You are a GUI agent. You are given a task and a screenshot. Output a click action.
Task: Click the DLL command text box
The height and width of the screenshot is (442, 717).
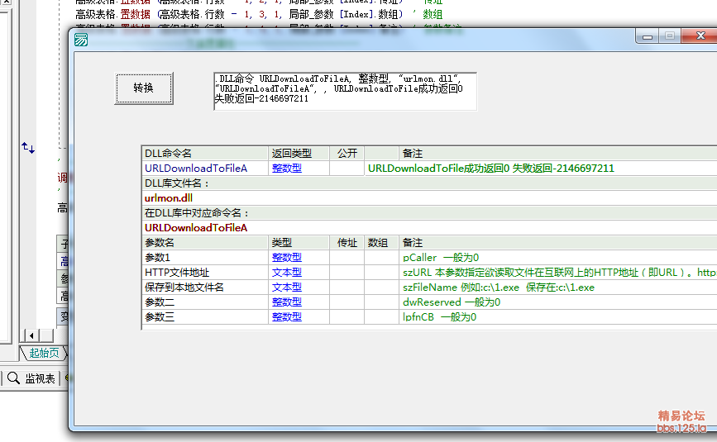(344, 90)
